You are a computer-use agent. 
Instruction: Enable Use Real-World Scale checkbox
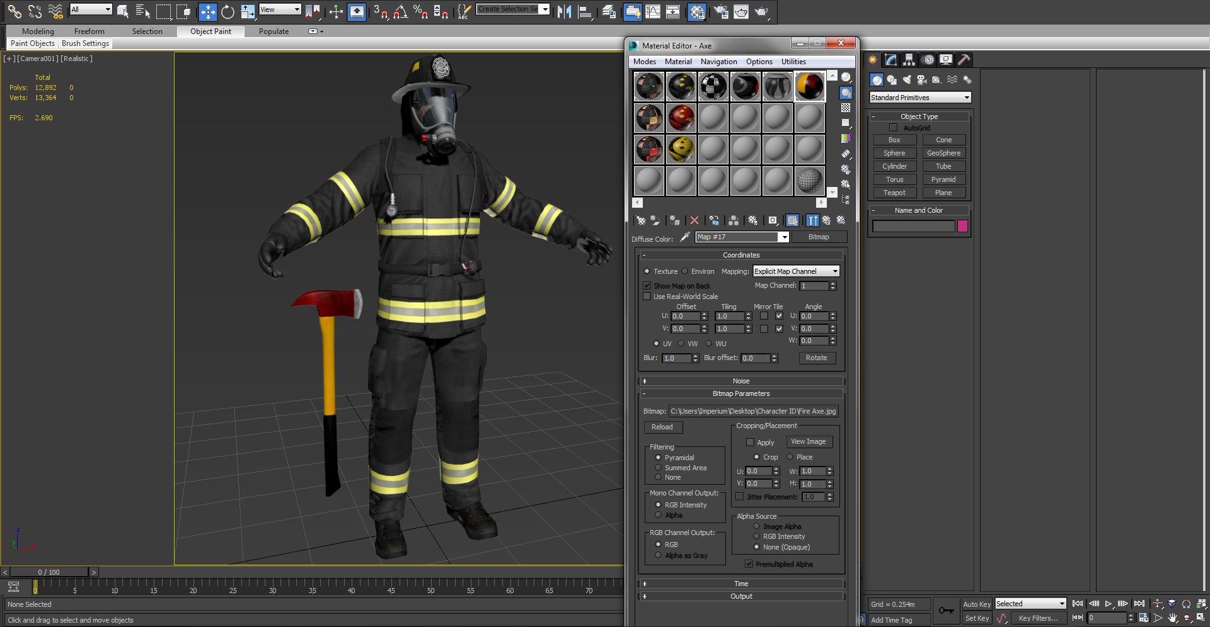click(x=647, y=297)
